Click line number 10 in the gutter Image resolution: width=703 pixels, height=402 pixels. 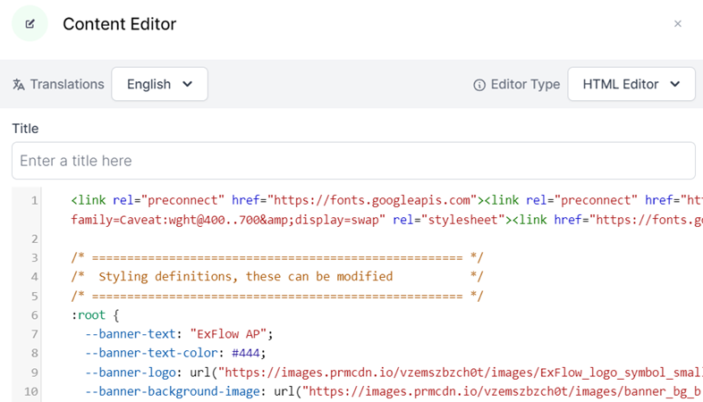click(x=32, y=391)
